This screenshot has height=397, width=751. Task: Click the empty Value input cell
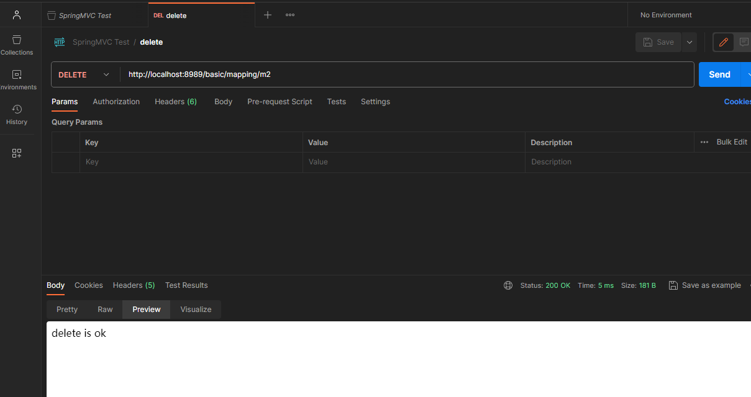click(x=414, y=162)
